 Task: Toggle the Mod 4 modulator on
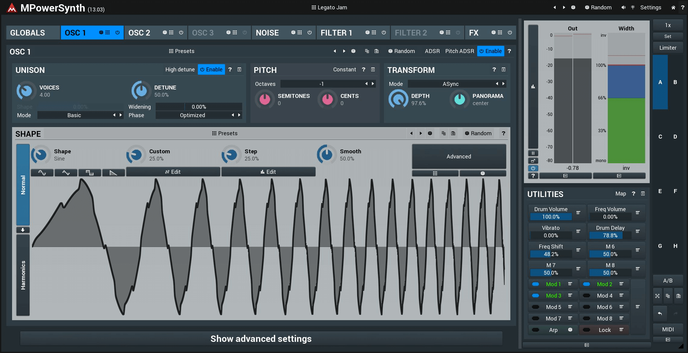click(586, 296)
